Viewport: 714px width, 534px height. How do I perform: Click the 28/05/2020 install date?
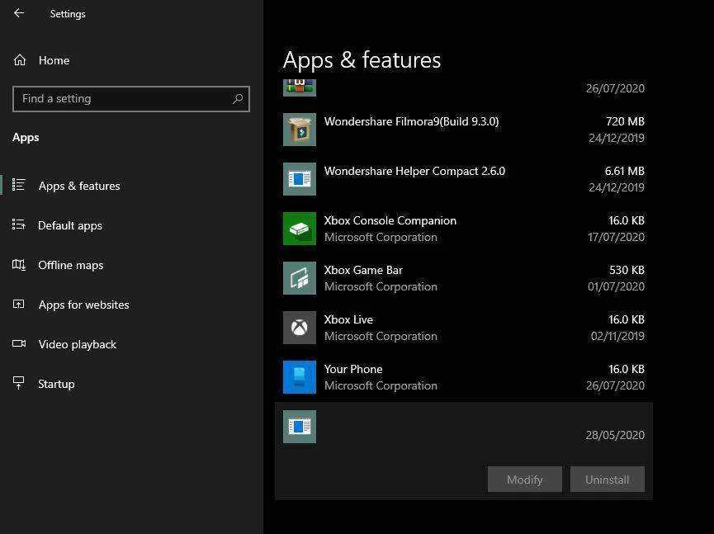coord(615,435)
